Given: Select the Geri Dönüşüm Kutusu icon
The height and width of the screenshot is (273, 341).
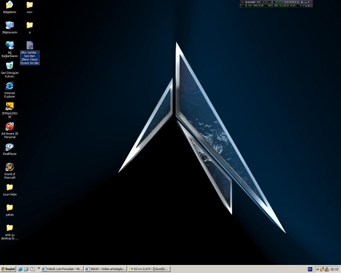Looking at the screenshot, I should click(10, 70).
